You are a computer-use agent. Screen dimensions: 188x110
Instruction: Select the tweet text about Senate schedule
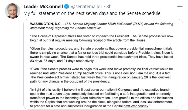pyautogui.click(x=92, y=13)
